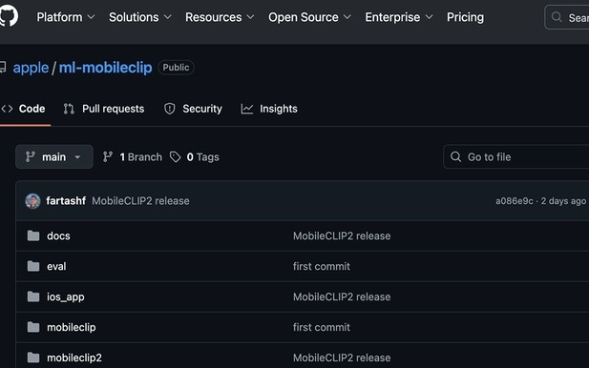The height and width of the screenshot is (368, 589).
Task: Open eval row first commit message
Action: [322, 266]
